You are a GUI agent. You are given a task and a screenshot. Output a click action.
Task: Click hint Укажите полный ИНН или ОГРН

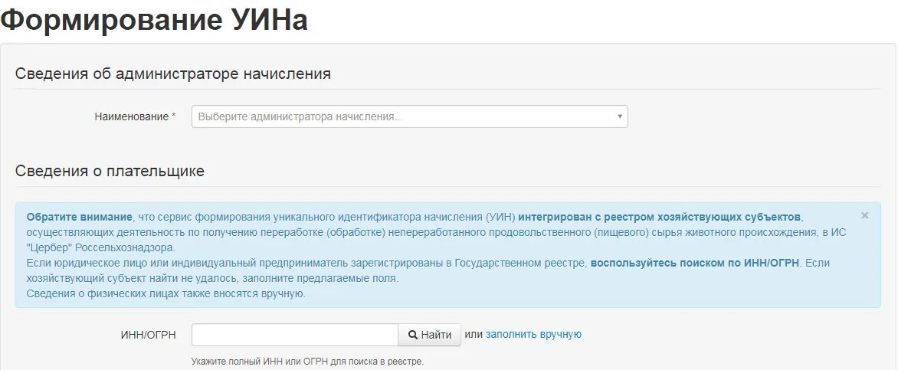[307, 362]
